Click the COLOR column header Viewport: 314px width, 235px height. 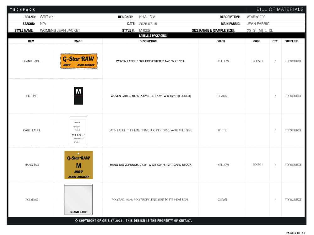coord(221,41)
